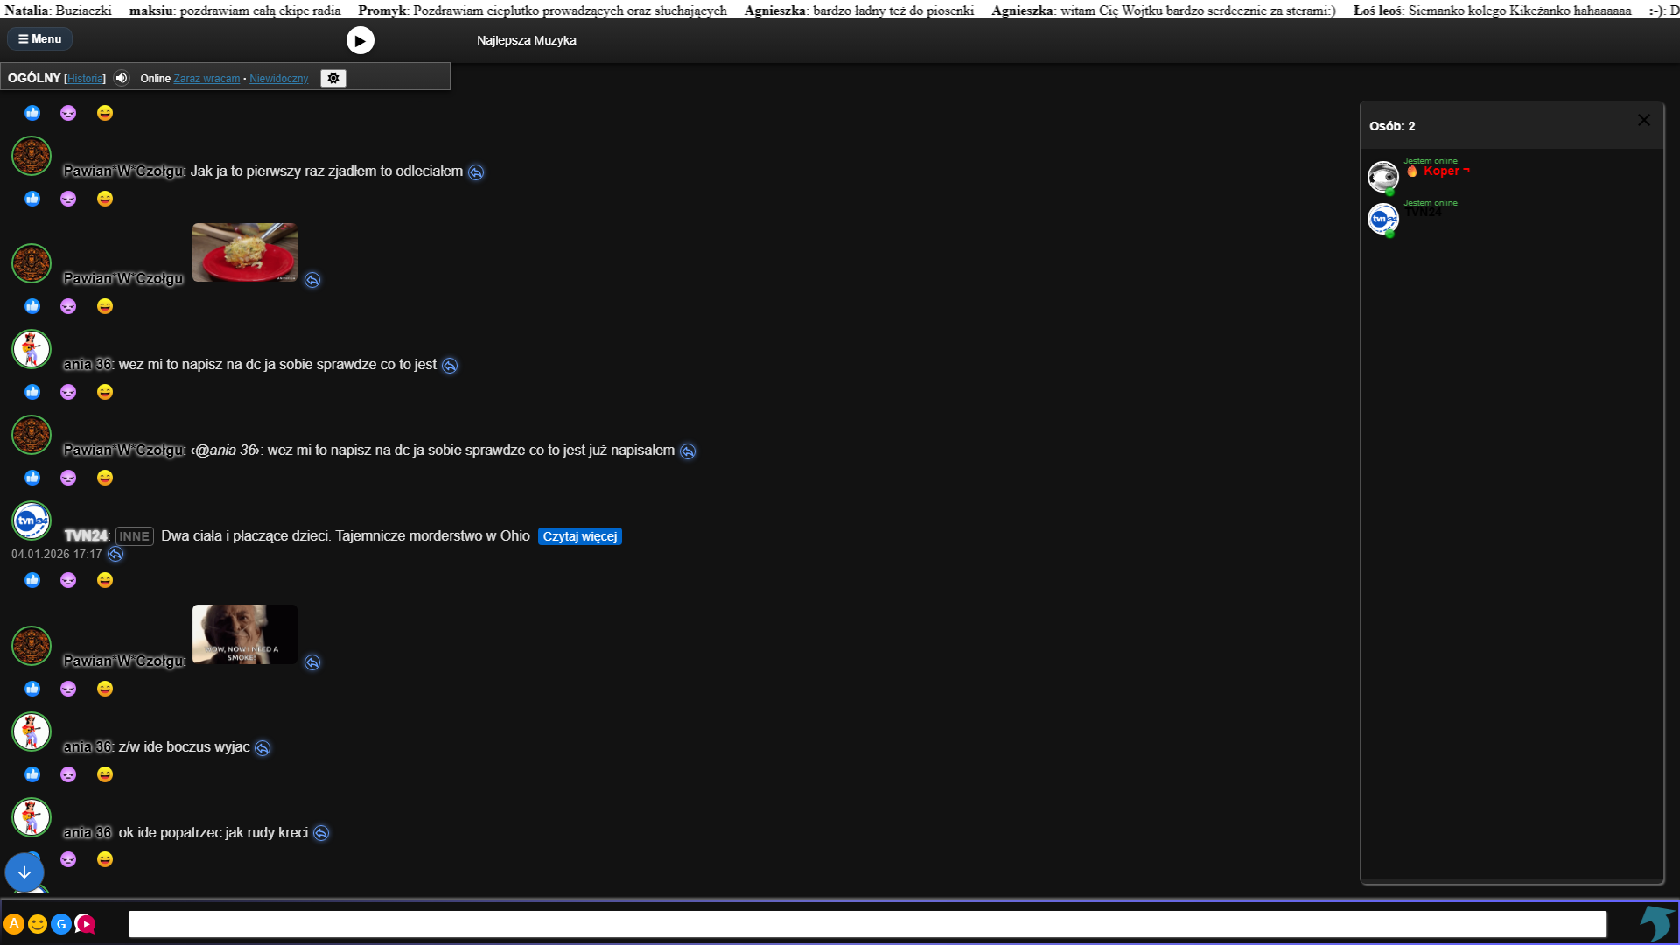Focus the chat message input field
This screenshot has width=1680, height=945.
pyautogui.click(x=866, y=924)
